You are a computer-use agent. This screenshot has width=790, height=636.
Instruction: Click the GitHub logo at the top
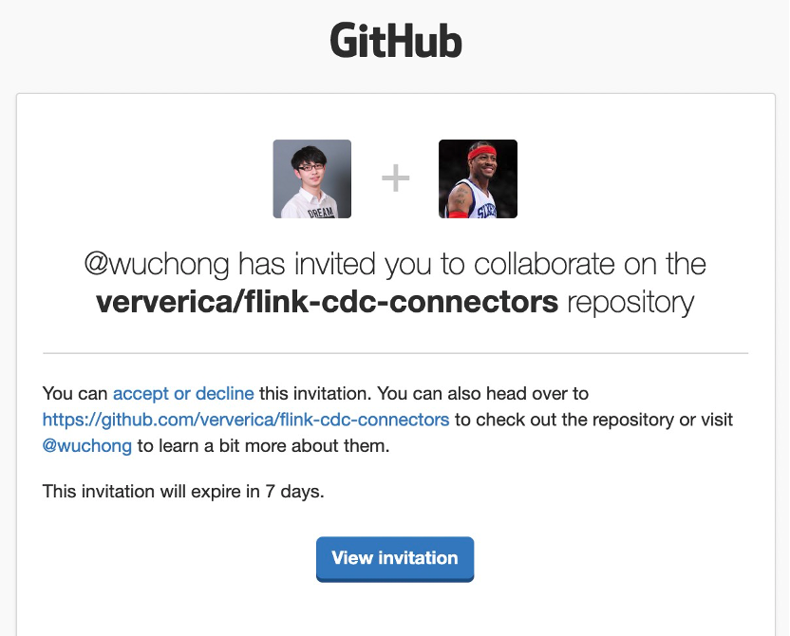click(395, 41)
